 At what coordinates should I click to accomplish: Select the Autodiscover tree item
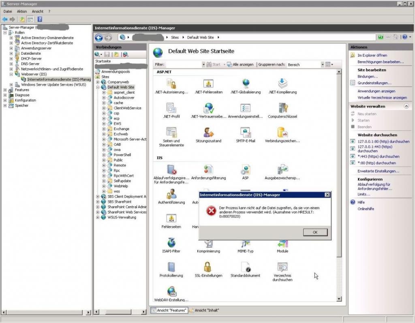[124, 98]
